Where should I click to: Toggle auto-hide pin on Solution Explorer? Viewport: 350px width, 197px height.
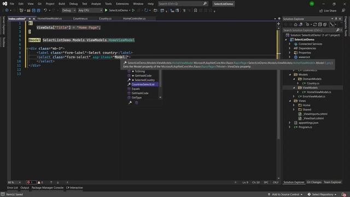click(x=336, y=19)
